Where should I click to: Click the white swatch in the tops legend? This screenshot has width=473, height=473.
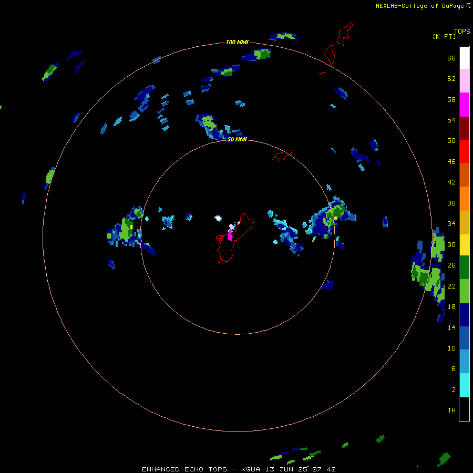pyautogui.click(x=464, y=58)
